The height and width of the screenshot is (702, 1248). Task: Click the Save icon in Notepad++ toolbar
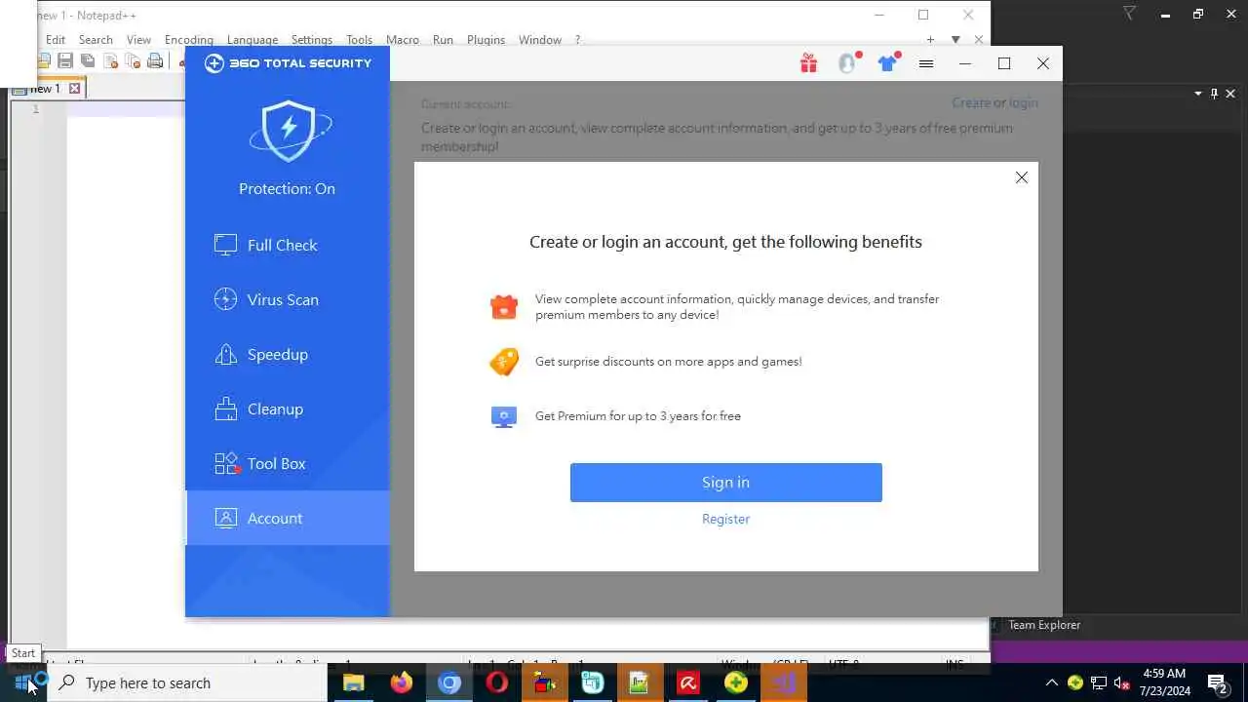(x=65, y=61)
